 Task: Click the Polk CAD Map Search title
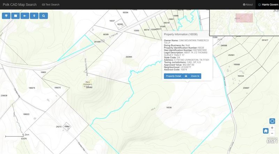(x=18, y=5)
